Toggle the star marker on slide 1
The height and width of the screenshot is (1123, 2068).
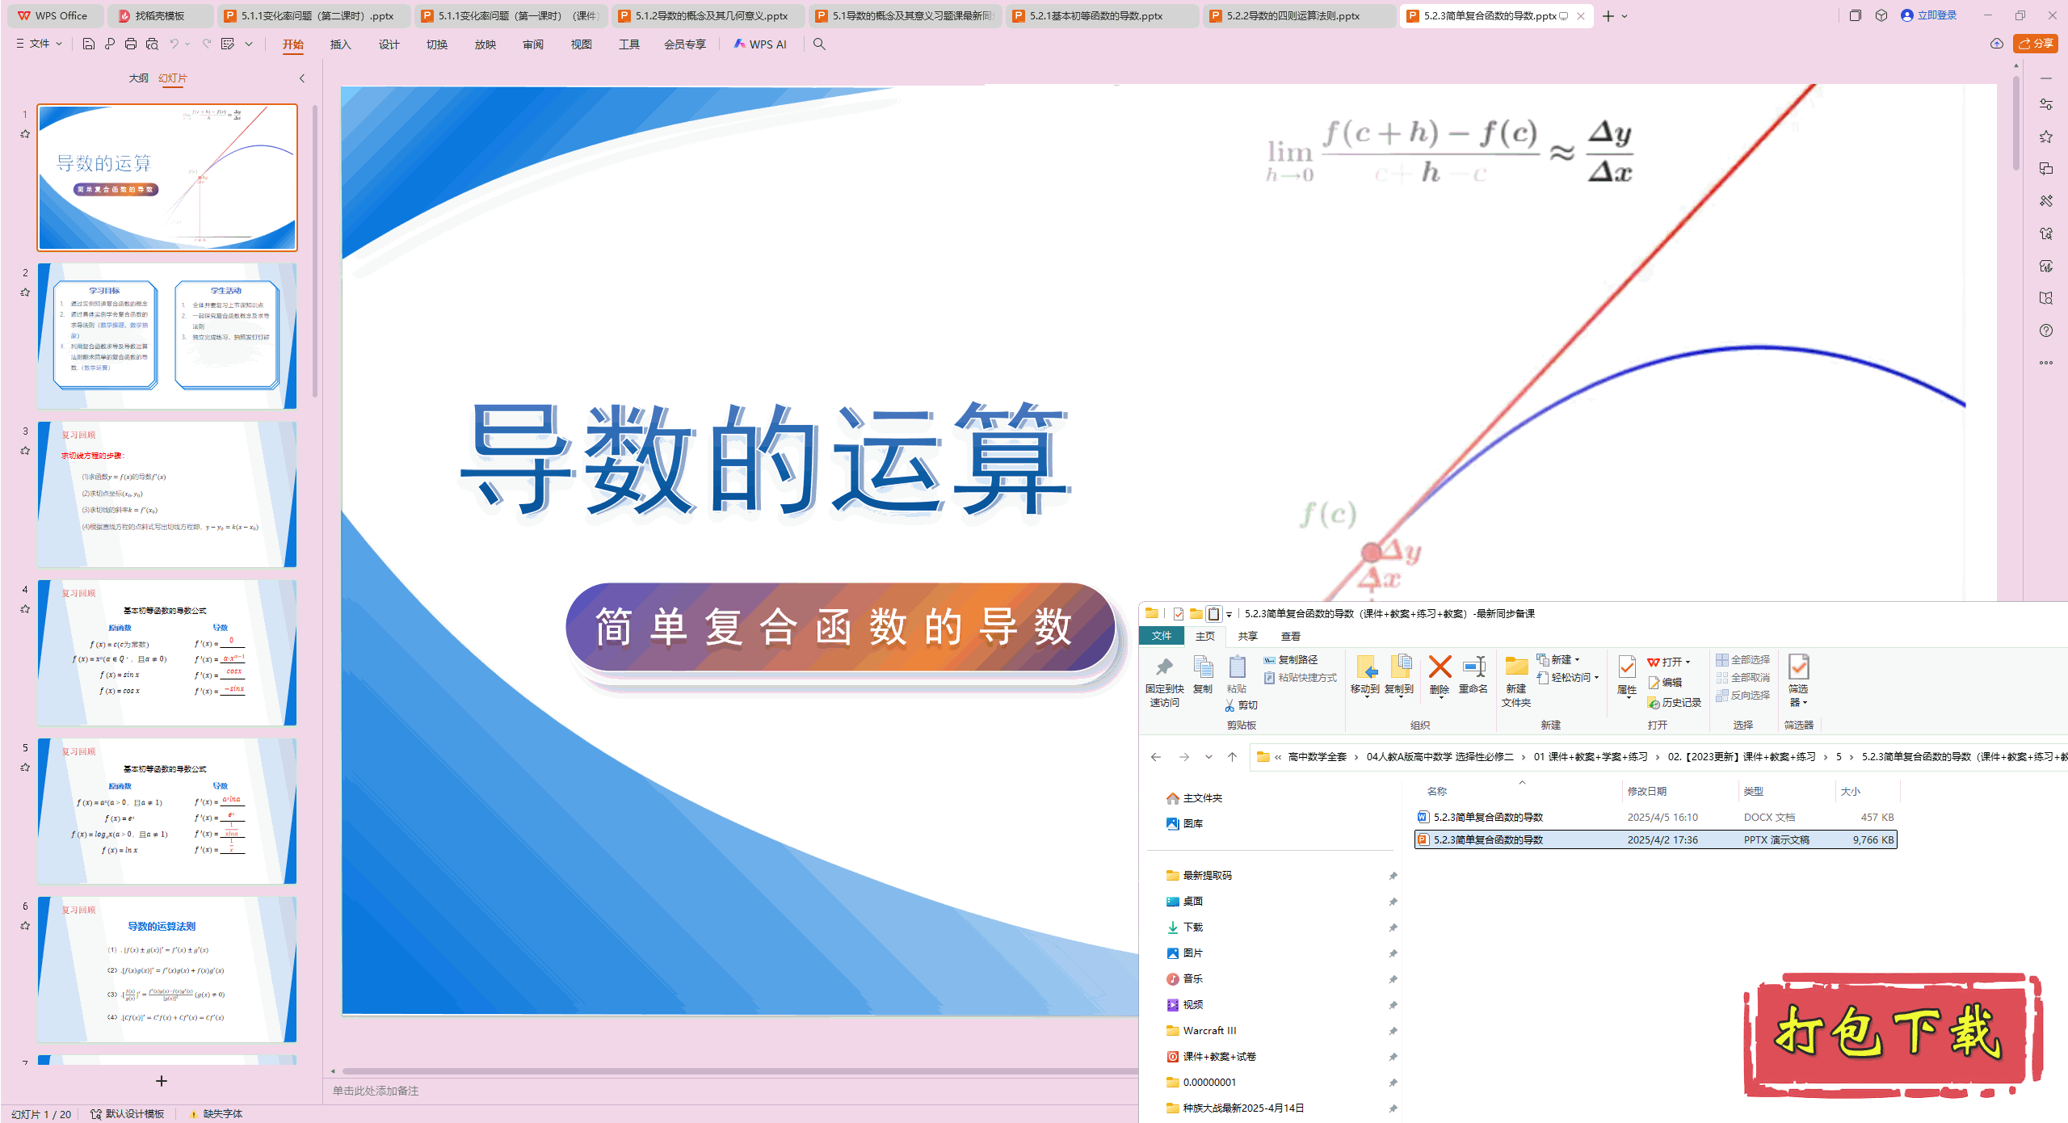pos(25,134)
